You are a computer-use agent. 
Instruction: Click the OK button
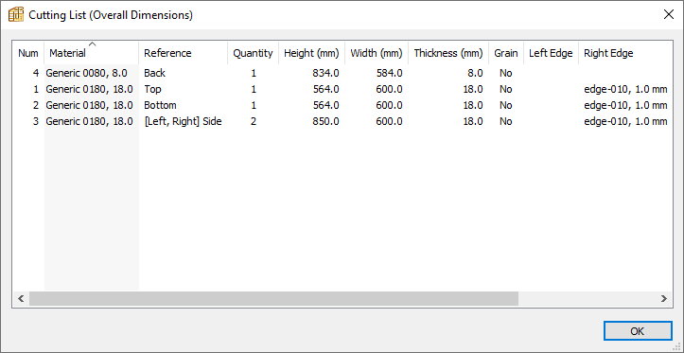[x=638, y=331]
